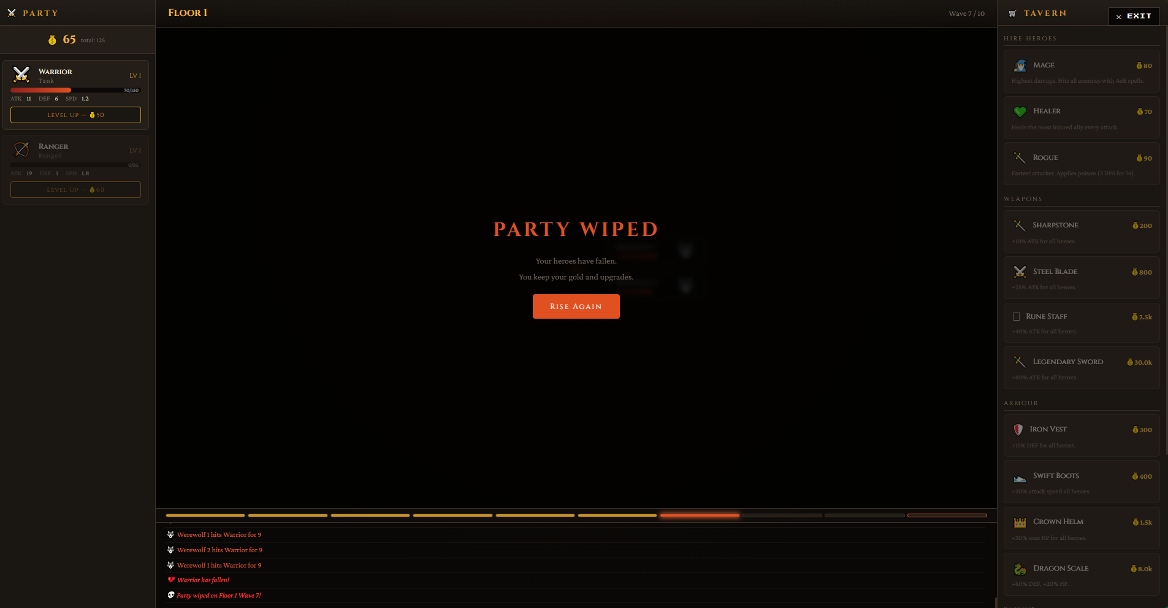The height and width of the screenshot is (608, 1168).
Task: Level up the Ranger for 60 gold
Action: click(75, 190)
